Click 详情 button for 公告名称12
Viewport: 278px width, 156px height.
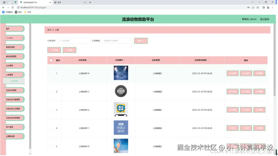click(x=233, y=110)
